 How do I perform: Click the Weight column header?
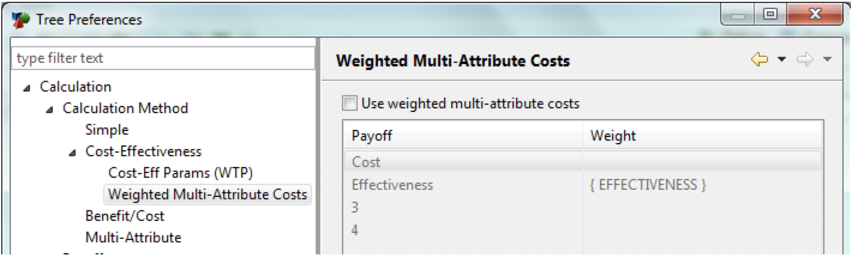coord(702,136)
